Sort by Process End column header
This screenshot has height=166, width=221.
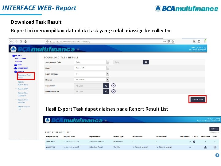[x=161, y=136]
